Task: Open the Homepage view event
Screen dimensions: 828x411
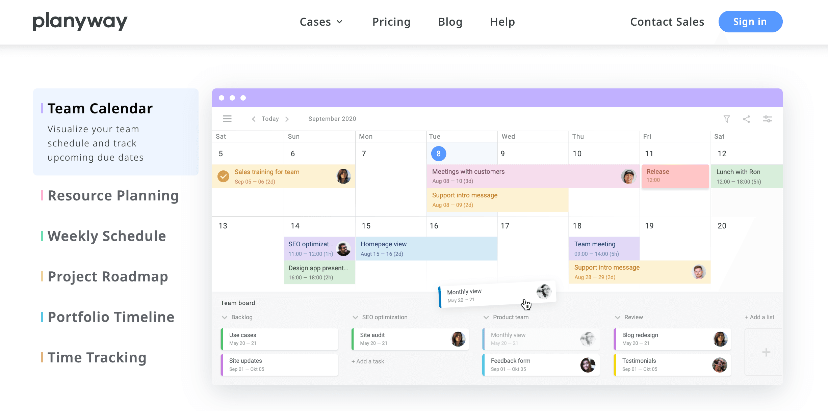Action: point(426,249)
